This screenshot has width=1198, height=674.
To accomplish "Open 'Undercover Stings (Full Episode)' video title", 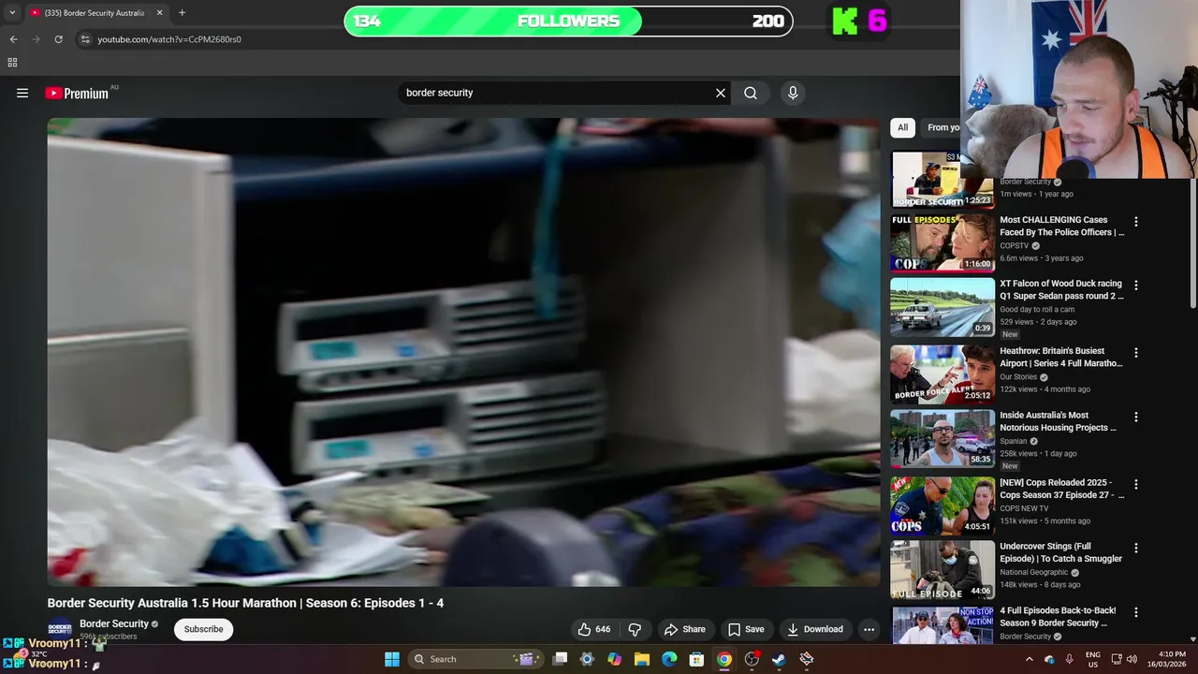I will 1060,552.
